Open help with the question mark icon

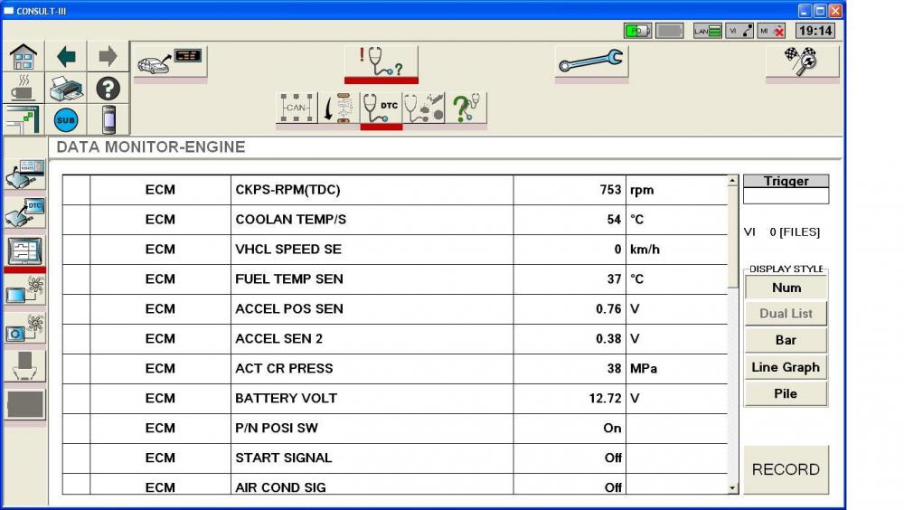108,89
